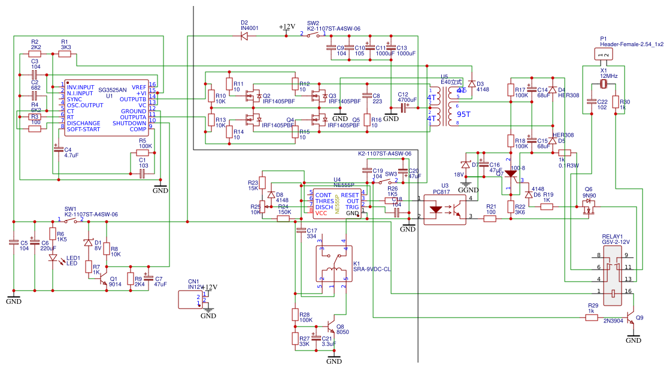Select the IN4001 diode D2
Screen dimensions: 670x371
pos(244,37)
